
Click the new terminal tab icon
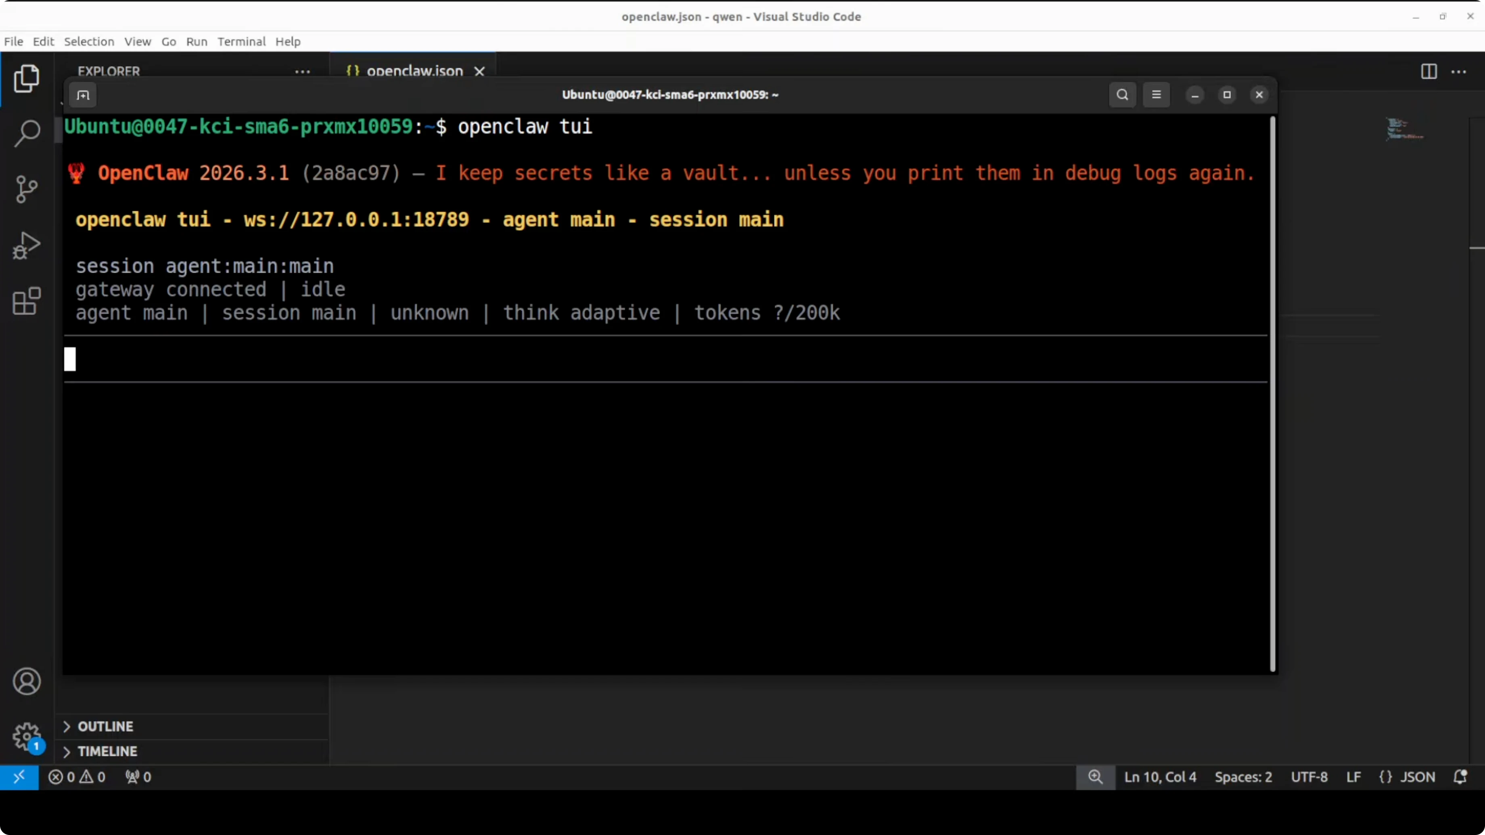tap(83, 95)
